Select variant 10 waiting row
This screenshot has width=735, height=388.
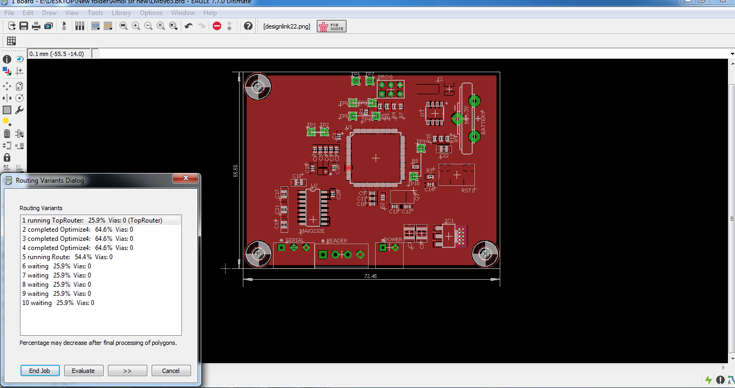(101, 303)
